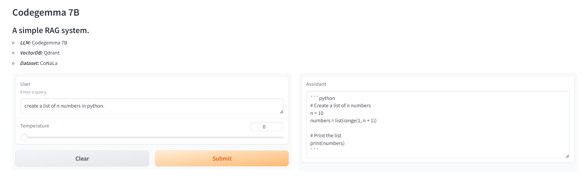Click the Codegemma 7B page heading

(46, 13)
